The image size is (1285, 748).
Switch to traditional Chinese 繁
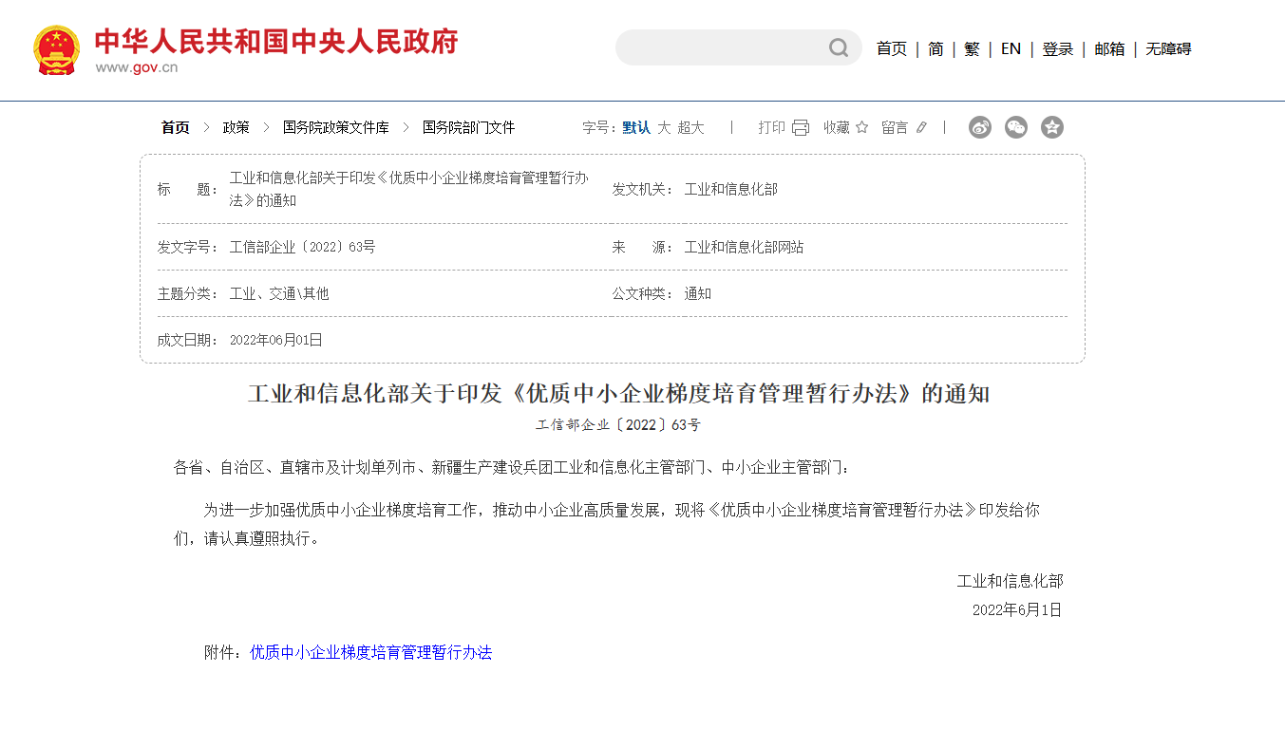[972, 48]
